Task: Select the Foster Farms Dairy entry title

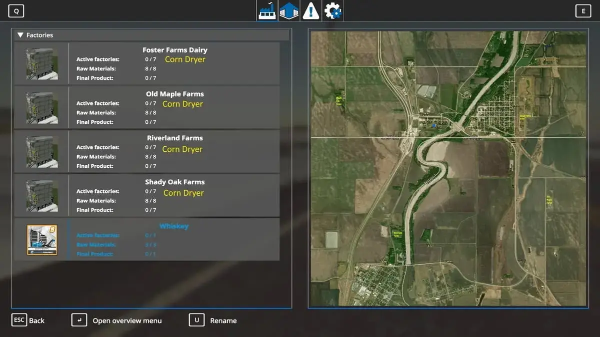Action: (x=174, y=50)
